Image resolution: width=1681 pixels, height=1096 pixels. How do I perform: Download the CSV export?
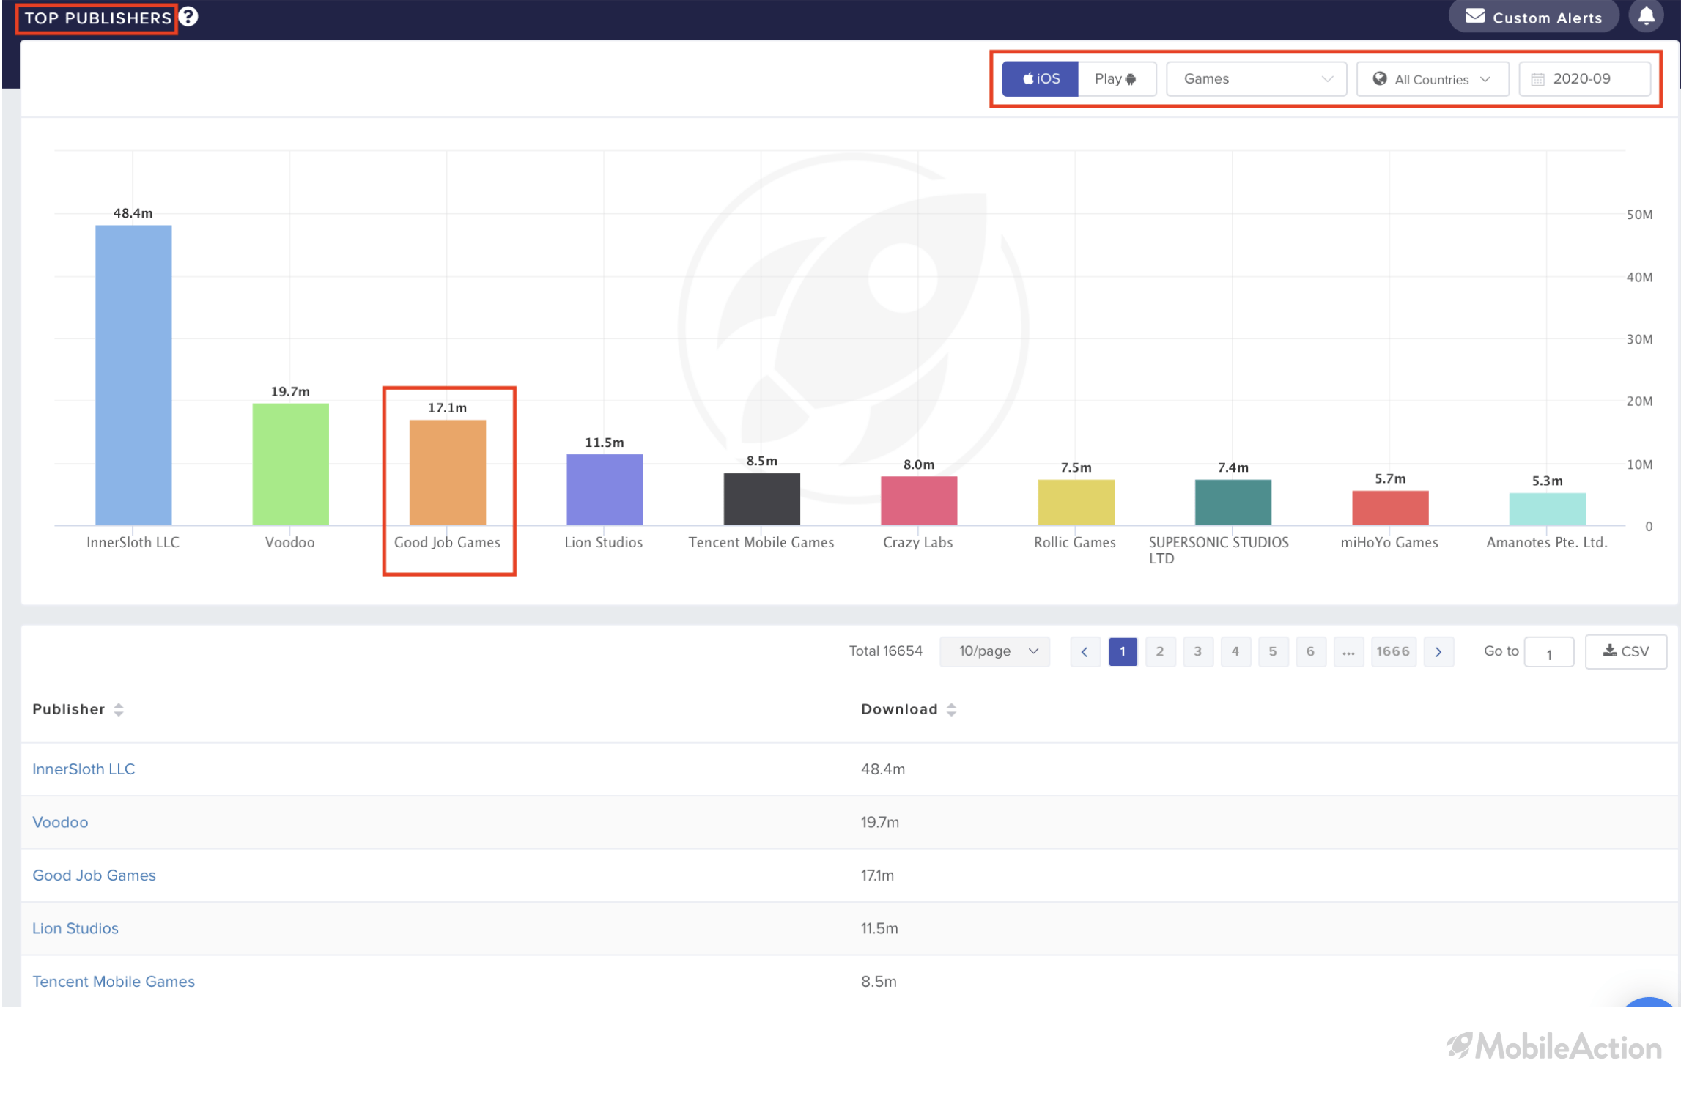coord(1625,651)
